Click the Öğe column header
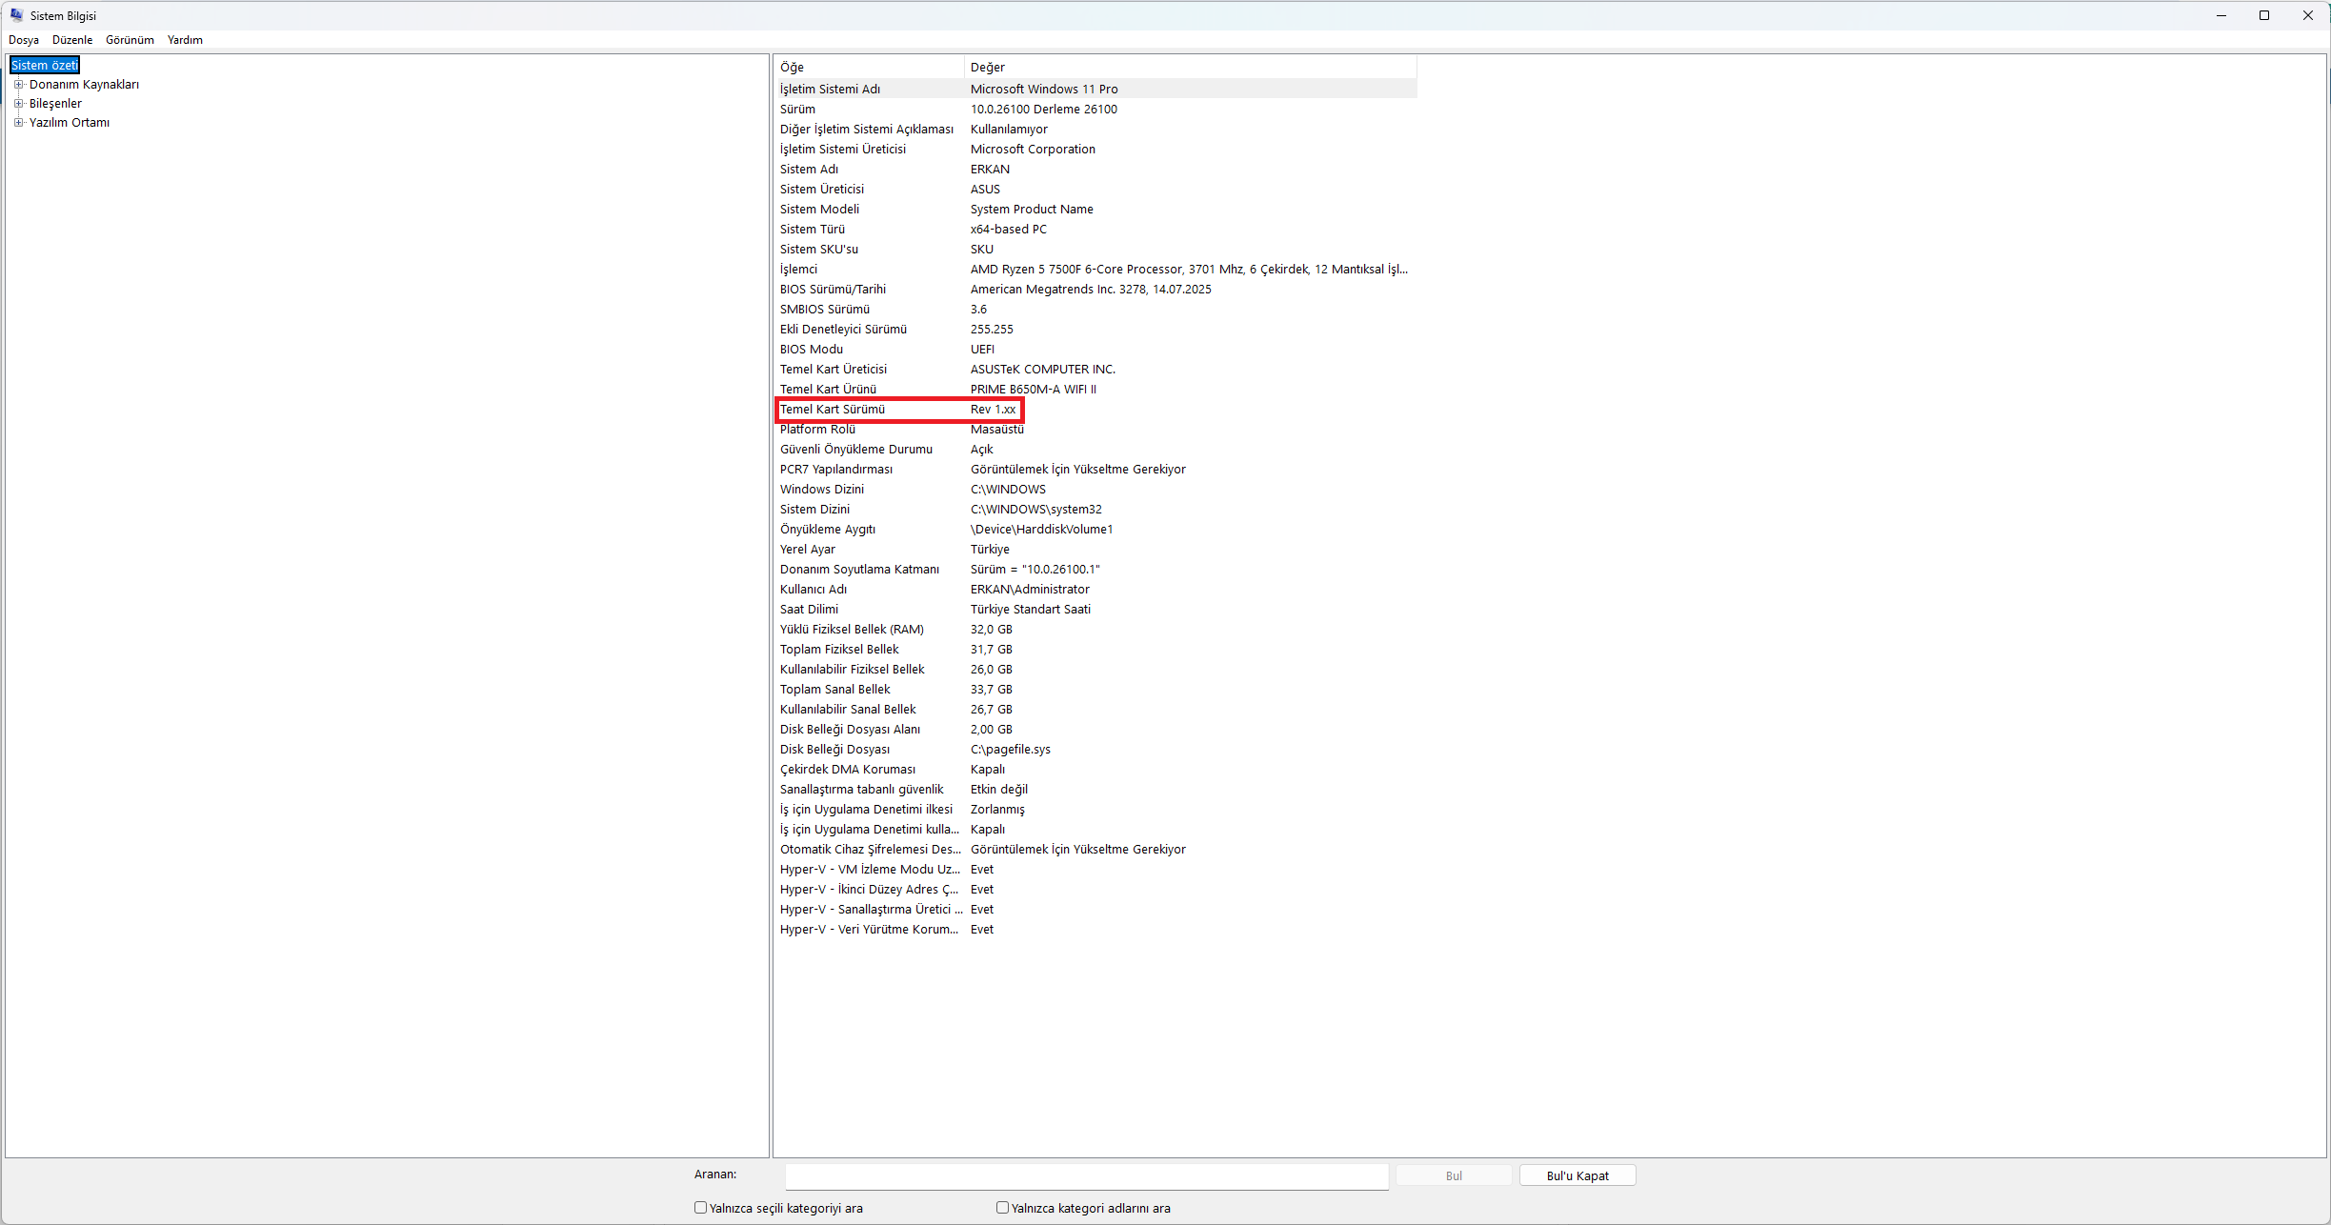2331x1225 pixels. coord(869,68)
